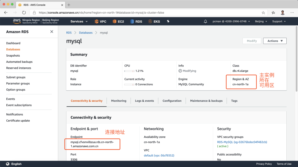Click the browser address bar

pyautogui.click(x=146, y=13)
